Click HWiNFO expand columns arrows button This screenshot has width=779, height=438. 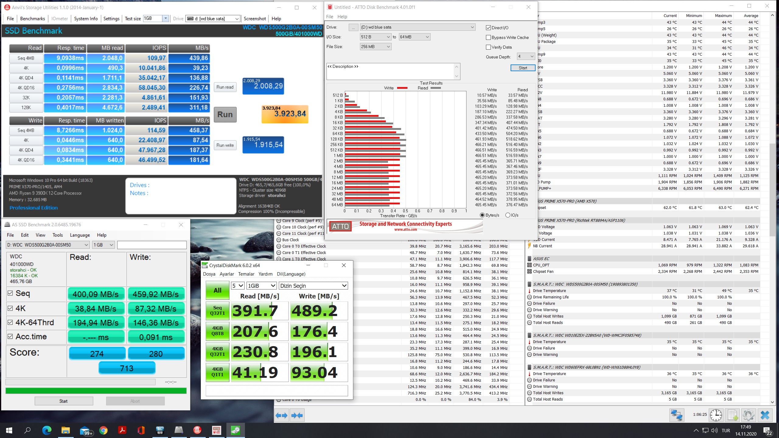pos(281,415)
